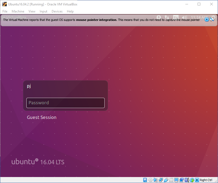Click the mouse integration status icon
The height and width of the screenshot is (183, 218).
pos(192,180)
